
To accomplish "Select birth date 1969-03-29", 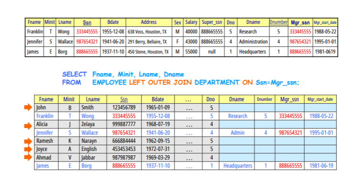I will 158,157.
